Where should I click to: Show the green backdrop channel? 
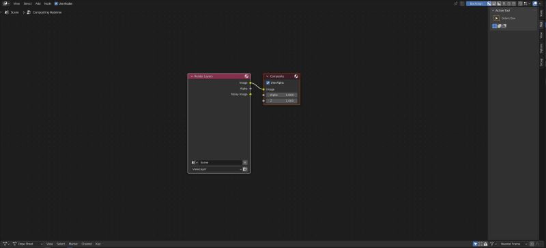[x=509, y=3]
